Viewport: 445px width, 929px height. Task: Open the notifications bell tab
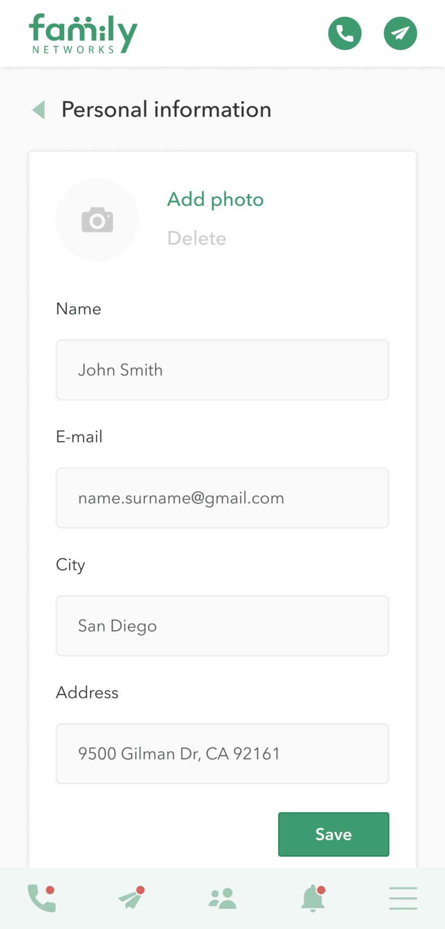tap(313, 898)
